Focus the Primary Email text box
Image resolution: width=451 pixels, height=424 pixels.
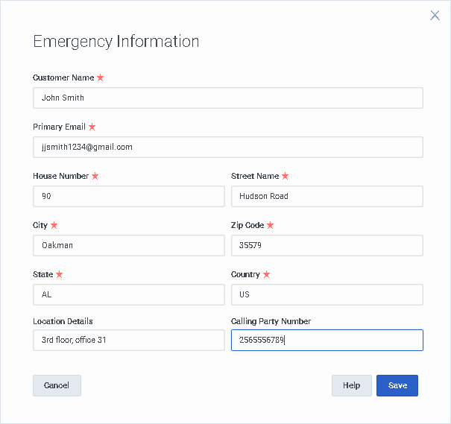(227, 147)
